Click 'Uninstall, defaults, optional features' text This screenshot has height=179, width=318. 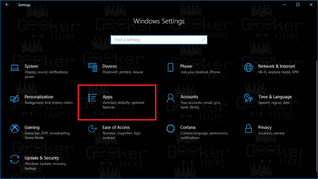[123, 105]
